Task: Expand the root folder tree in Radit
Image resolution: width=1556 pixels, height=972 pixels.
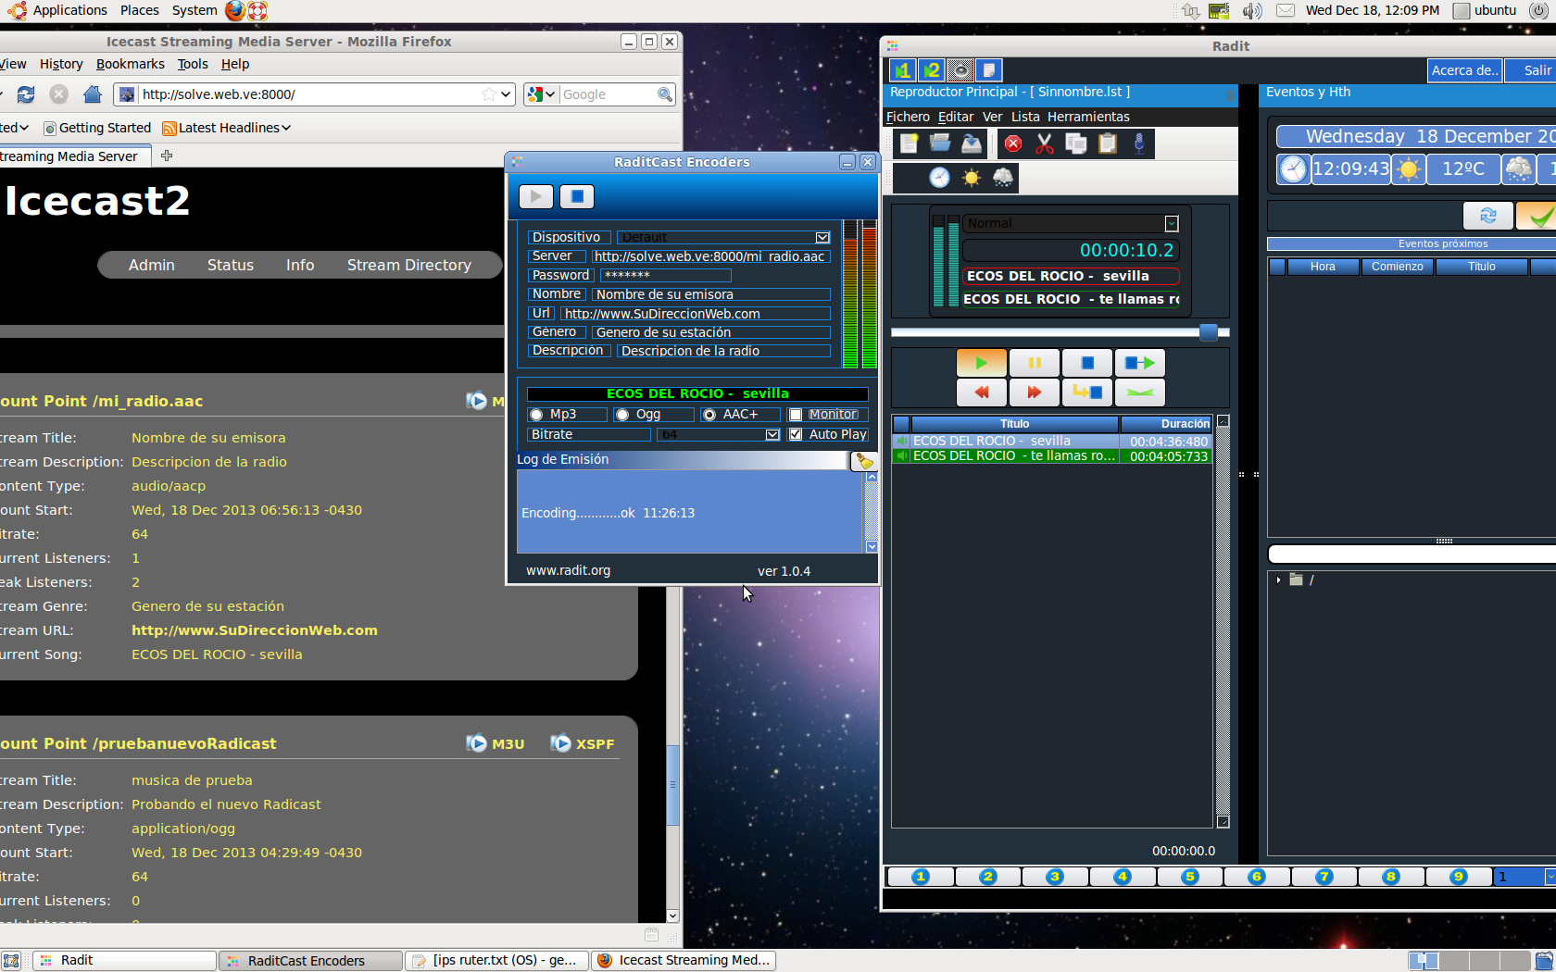Action: (x=1278, y=580)
